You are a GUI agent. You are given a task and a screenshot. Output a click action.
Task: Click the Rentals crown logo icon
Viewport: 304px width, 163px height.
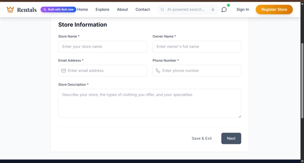10,9
